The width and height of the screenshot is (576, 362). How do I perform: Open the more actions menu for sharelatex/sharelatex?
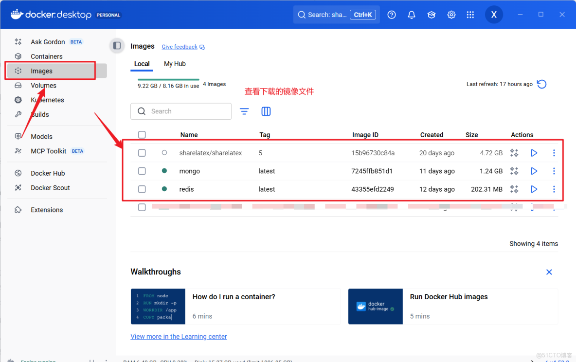554,152
